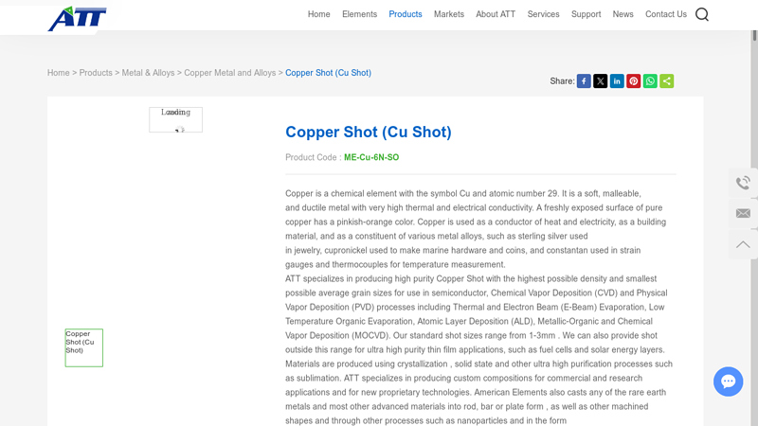
Task: Open the Support menu item
Action: point(586,14)
